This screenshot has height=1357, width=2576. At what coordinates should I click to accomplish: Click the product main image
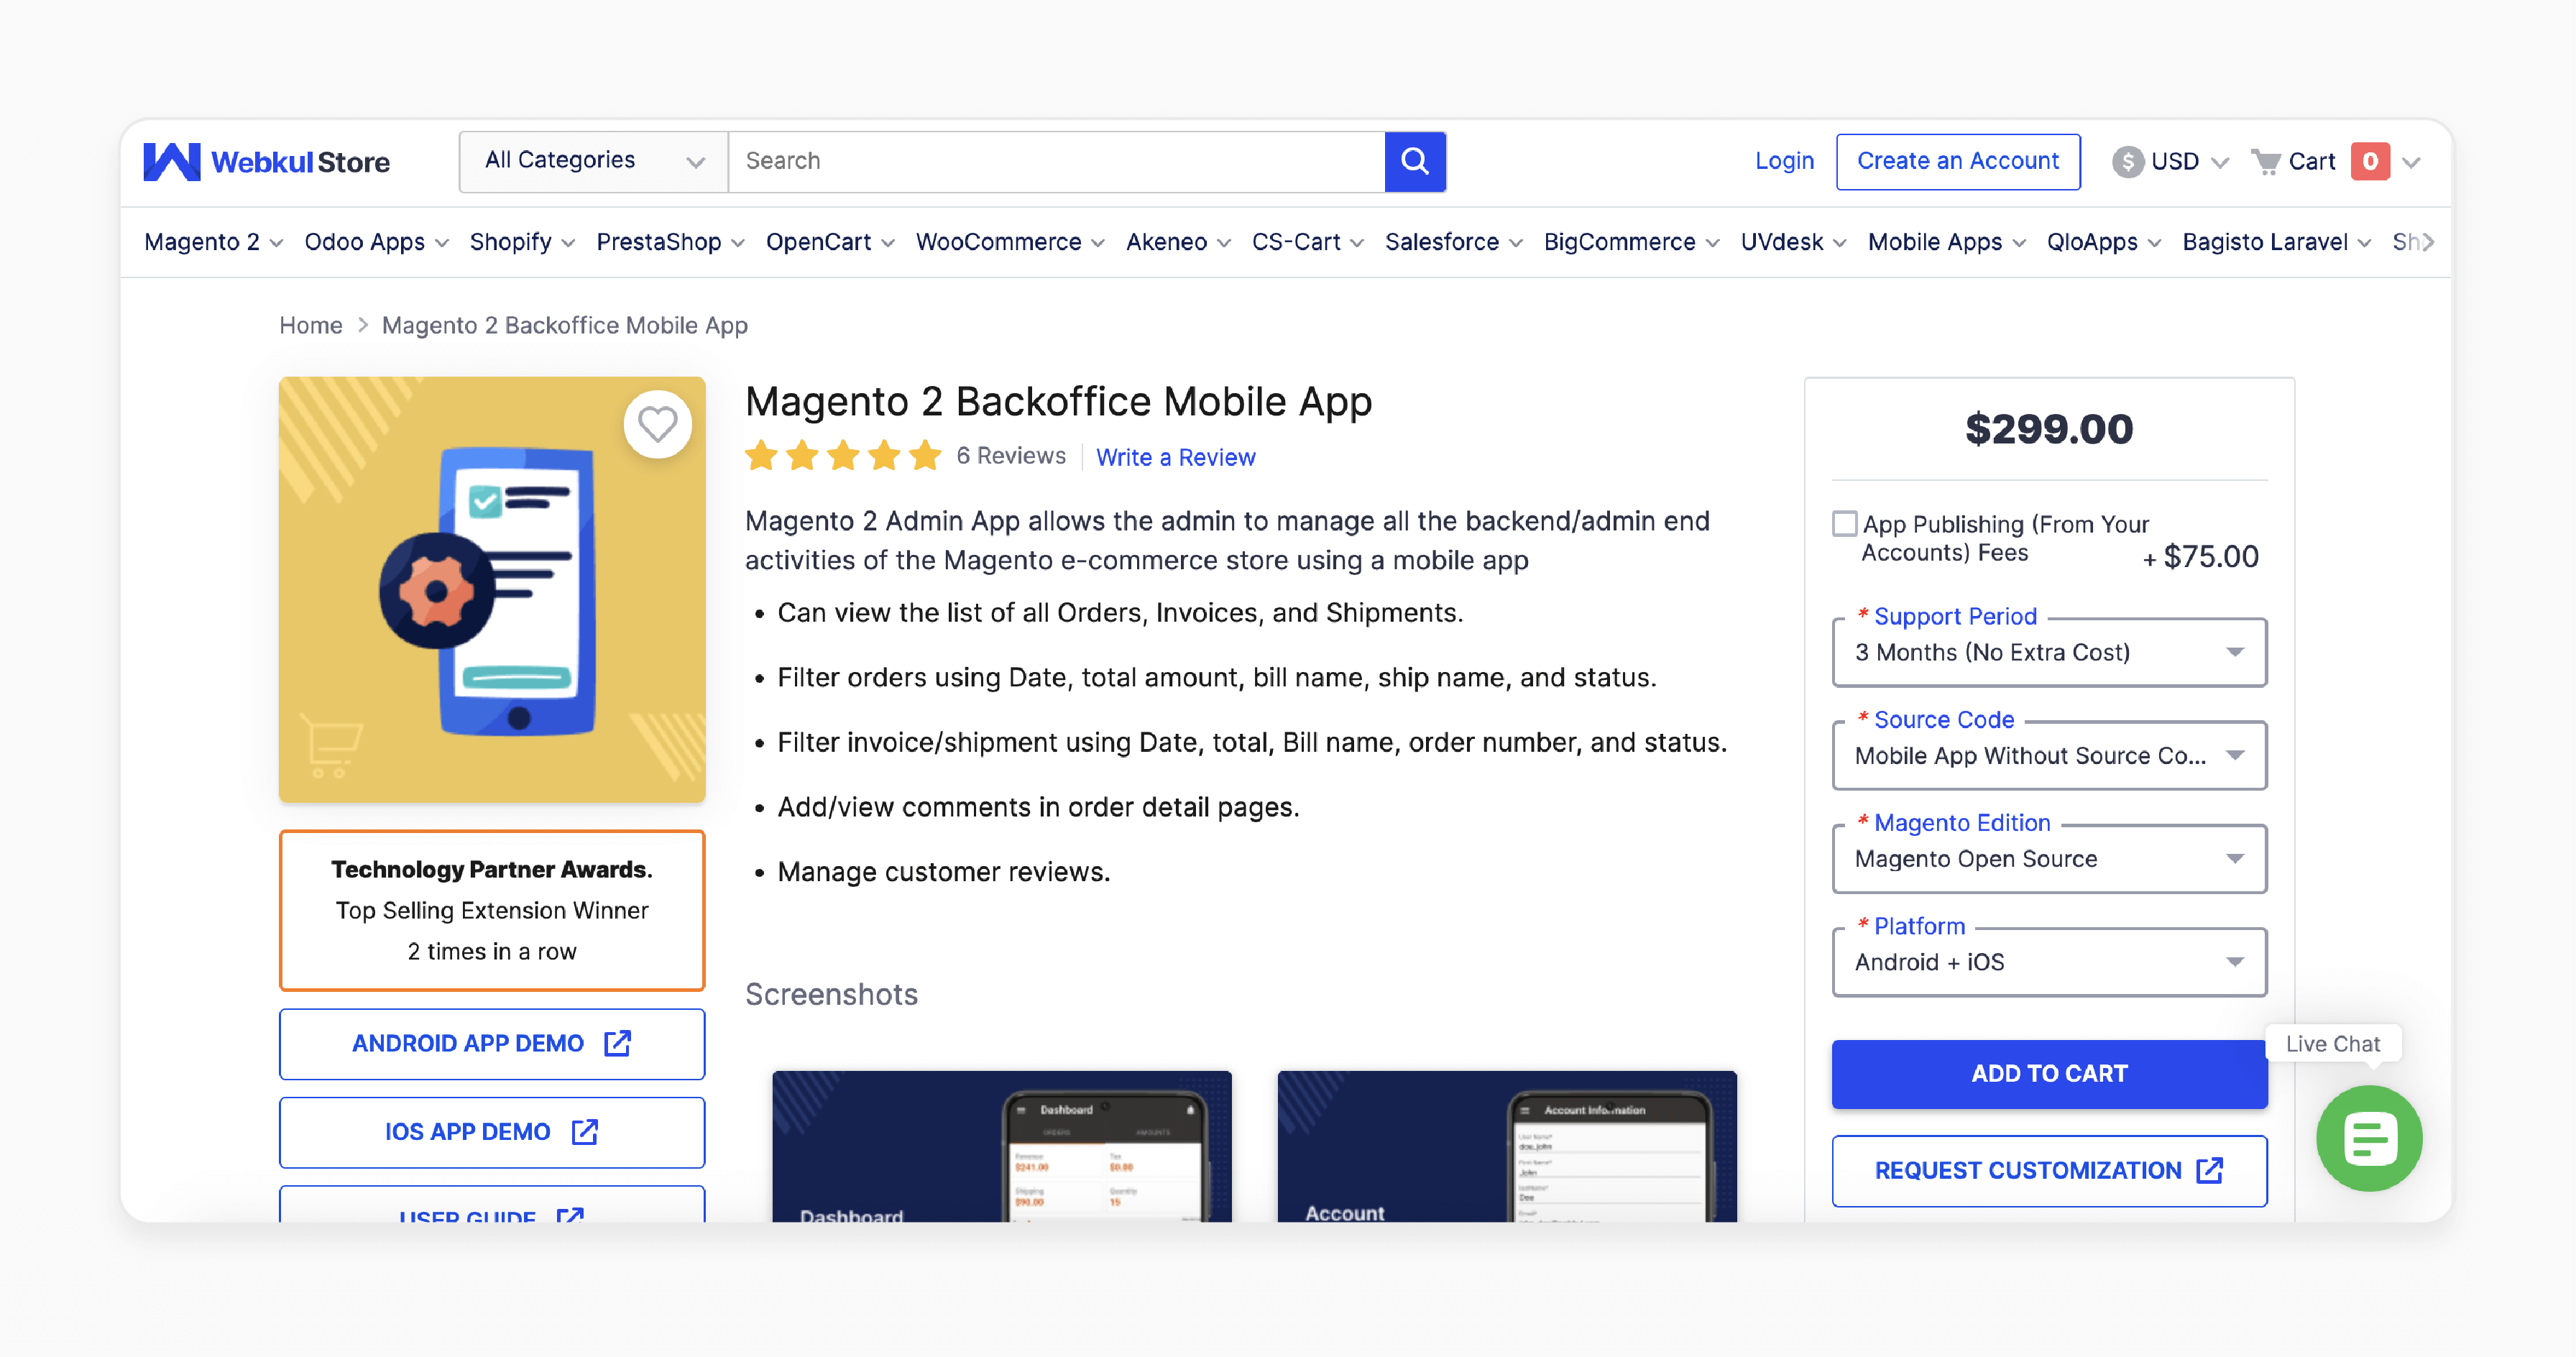[x=492, y=590]
